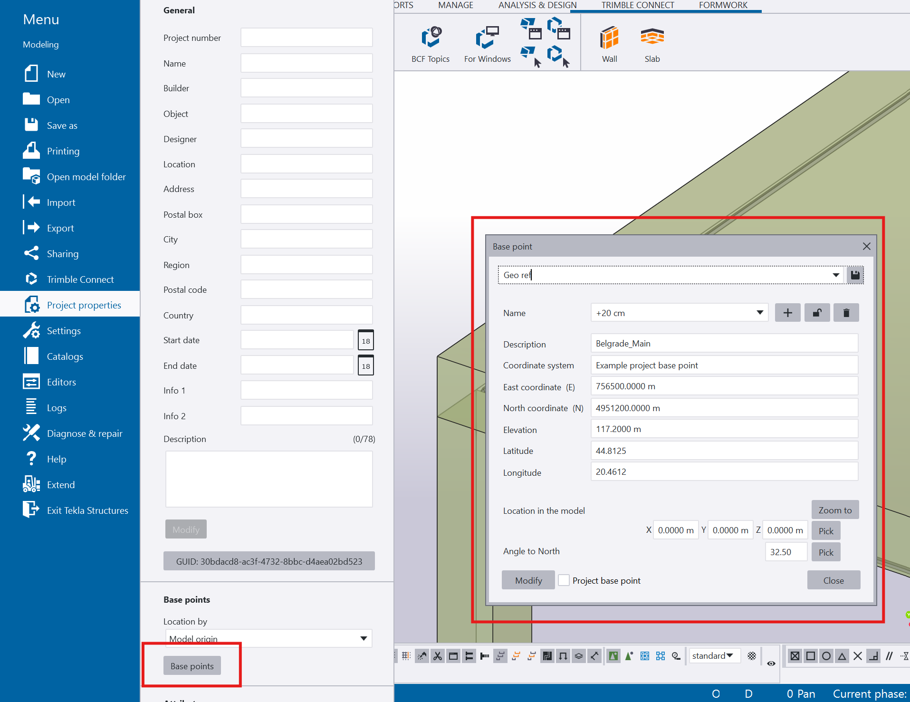This screenshot has height=702, width=910.
Task: Click the Open model folder icon
Action: pos(31,176)
